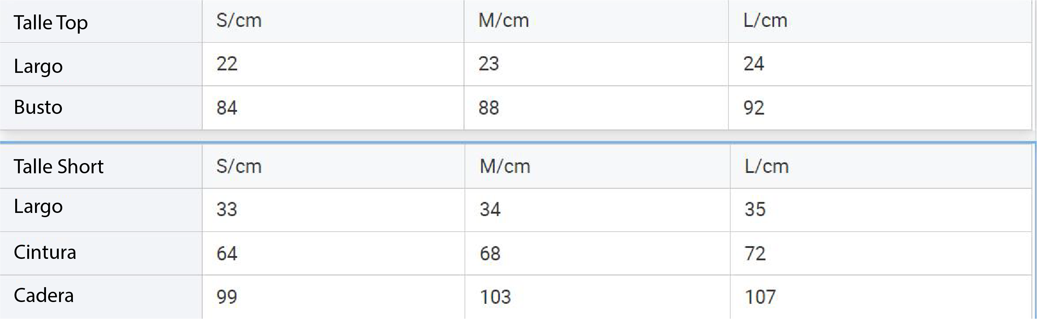Select Cadera value 103

point(495,297)
